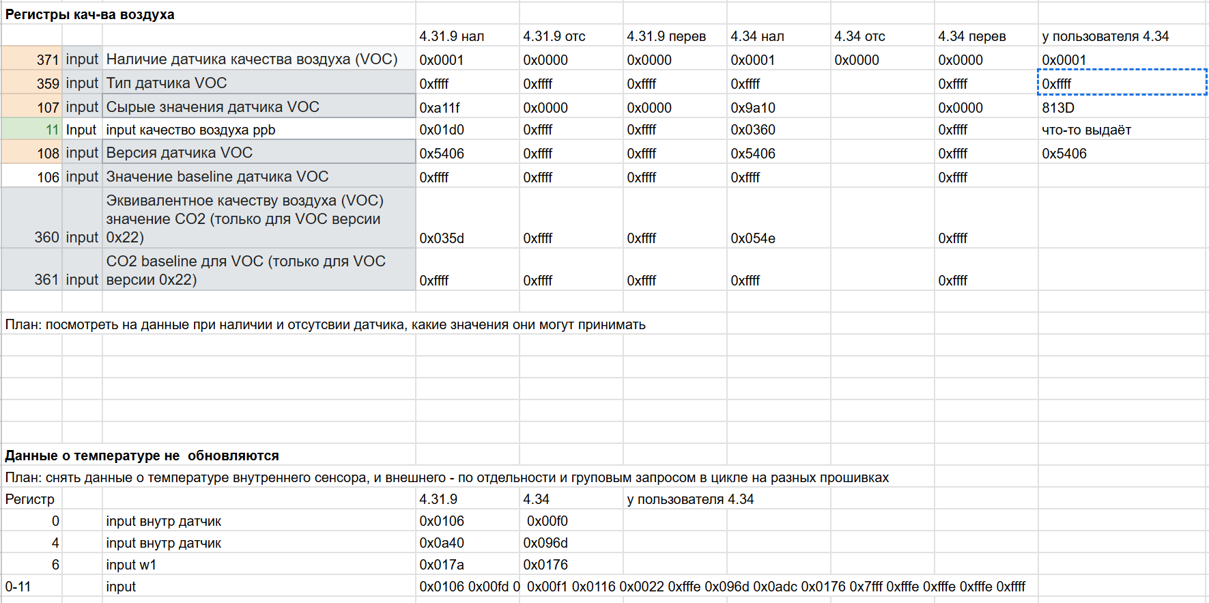Click the 'что-то выдаёт' cell
The image size is (1209, 603).
coord(1086,130)
